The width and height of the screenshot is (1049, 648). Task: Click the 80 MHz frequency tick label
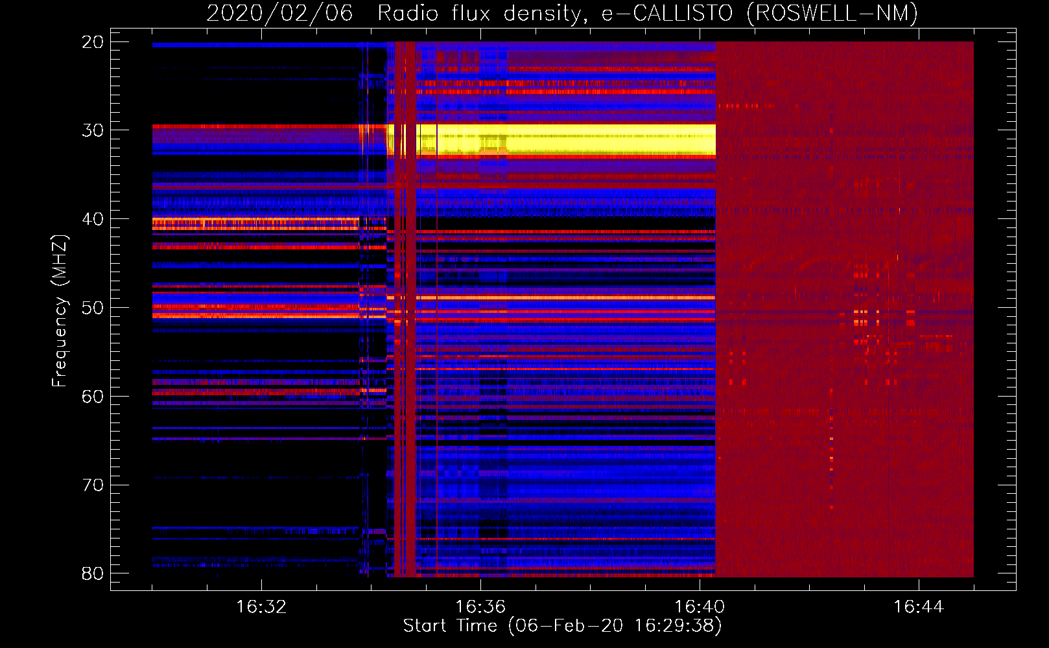tap(93, 573)
